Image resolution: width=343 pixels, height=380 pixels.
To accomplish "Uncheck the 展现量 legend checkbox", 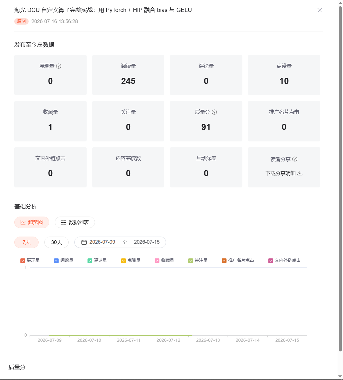I will [x=23, y=261].
